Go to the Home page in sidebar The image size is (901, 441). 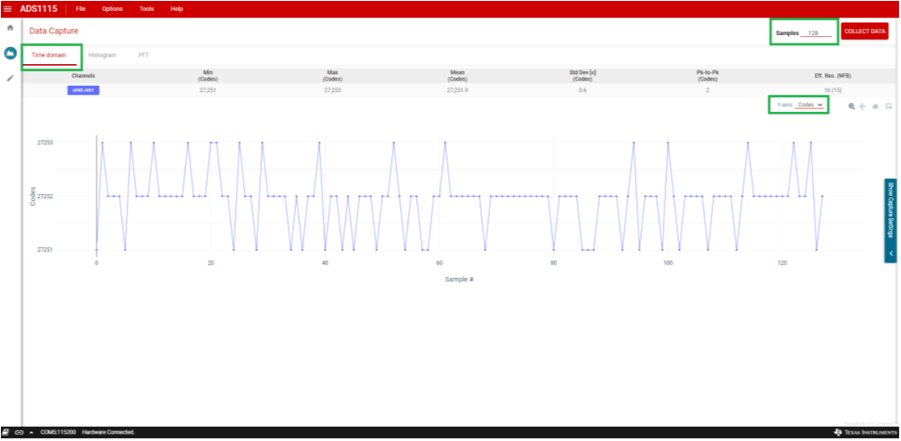click(10, 29)
